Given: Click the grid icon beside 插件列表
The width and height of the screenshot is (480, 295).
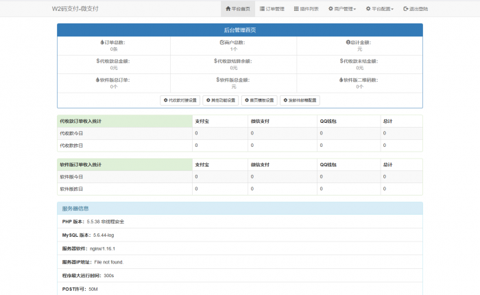Looking at the screenshot, I should click(x=296, y=9).
